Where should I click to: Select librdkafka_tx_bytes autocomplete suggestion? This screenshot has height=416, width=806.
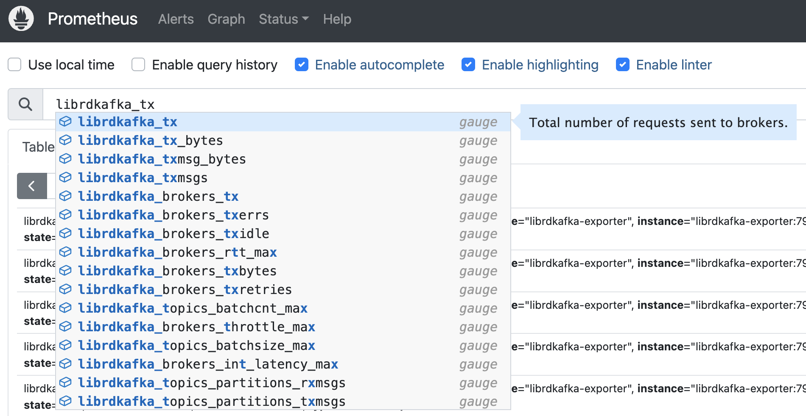283,140
